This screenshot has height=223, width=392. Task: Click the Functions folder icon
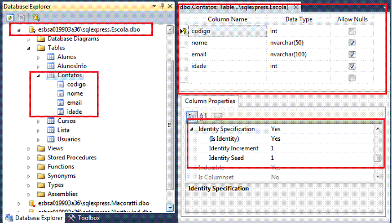41,167
